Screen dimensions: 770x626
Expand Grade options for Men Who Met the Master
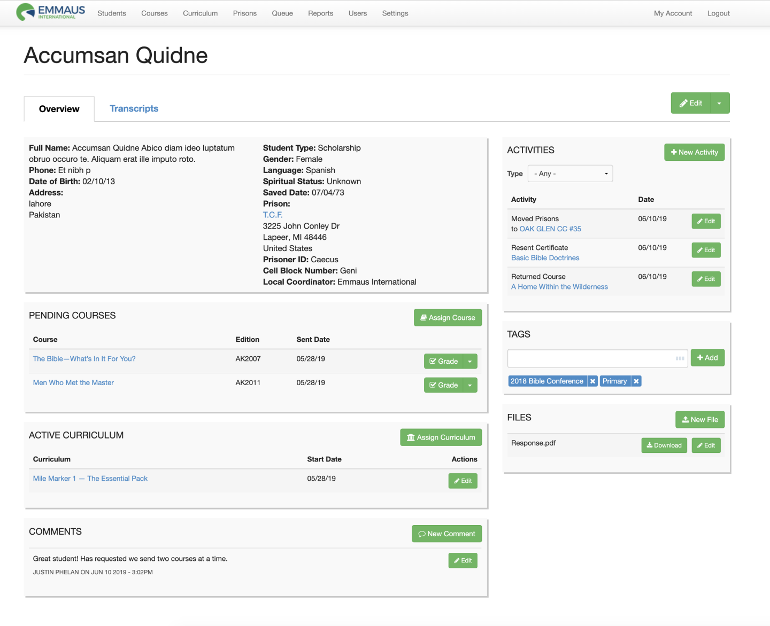[x=470, y=386]
